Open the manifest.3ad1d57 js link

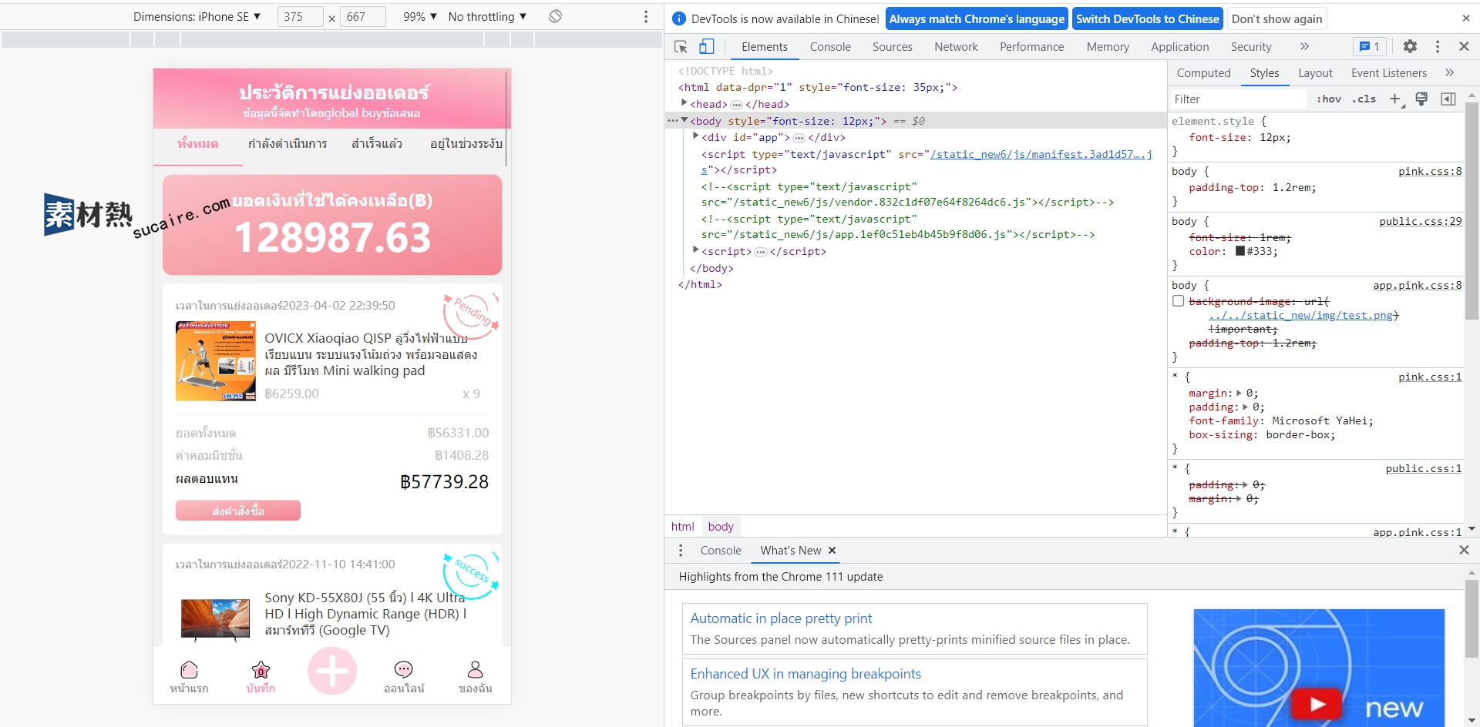click(1041, 155)
